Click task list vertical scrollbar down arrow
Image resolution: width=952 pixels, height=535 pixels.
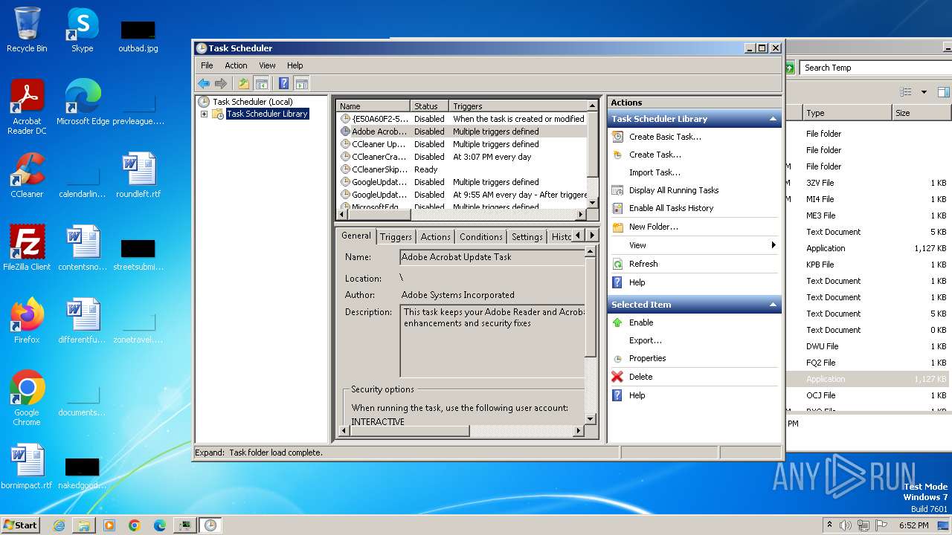pyautogui.click(x=593, y=203)
